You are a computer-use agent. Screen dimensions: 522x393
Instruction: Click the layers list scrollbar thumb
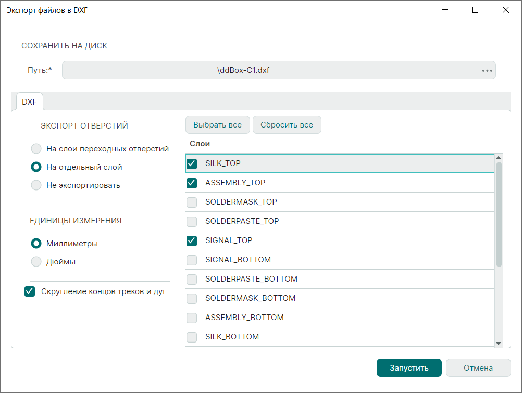tap(499, 213)
